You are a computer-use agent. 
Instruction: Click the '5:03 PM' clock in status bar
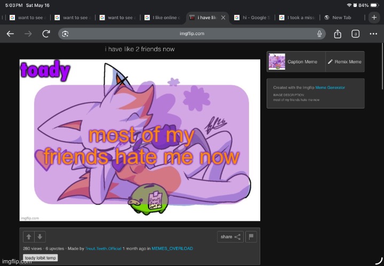pyautogui.click(x=14, y=5)
